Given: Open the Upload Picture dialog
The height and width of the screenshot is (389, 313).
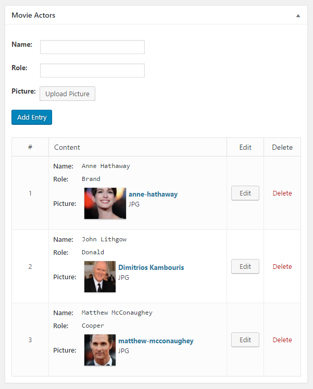Looking at the screenshot, I should [67, 94].
